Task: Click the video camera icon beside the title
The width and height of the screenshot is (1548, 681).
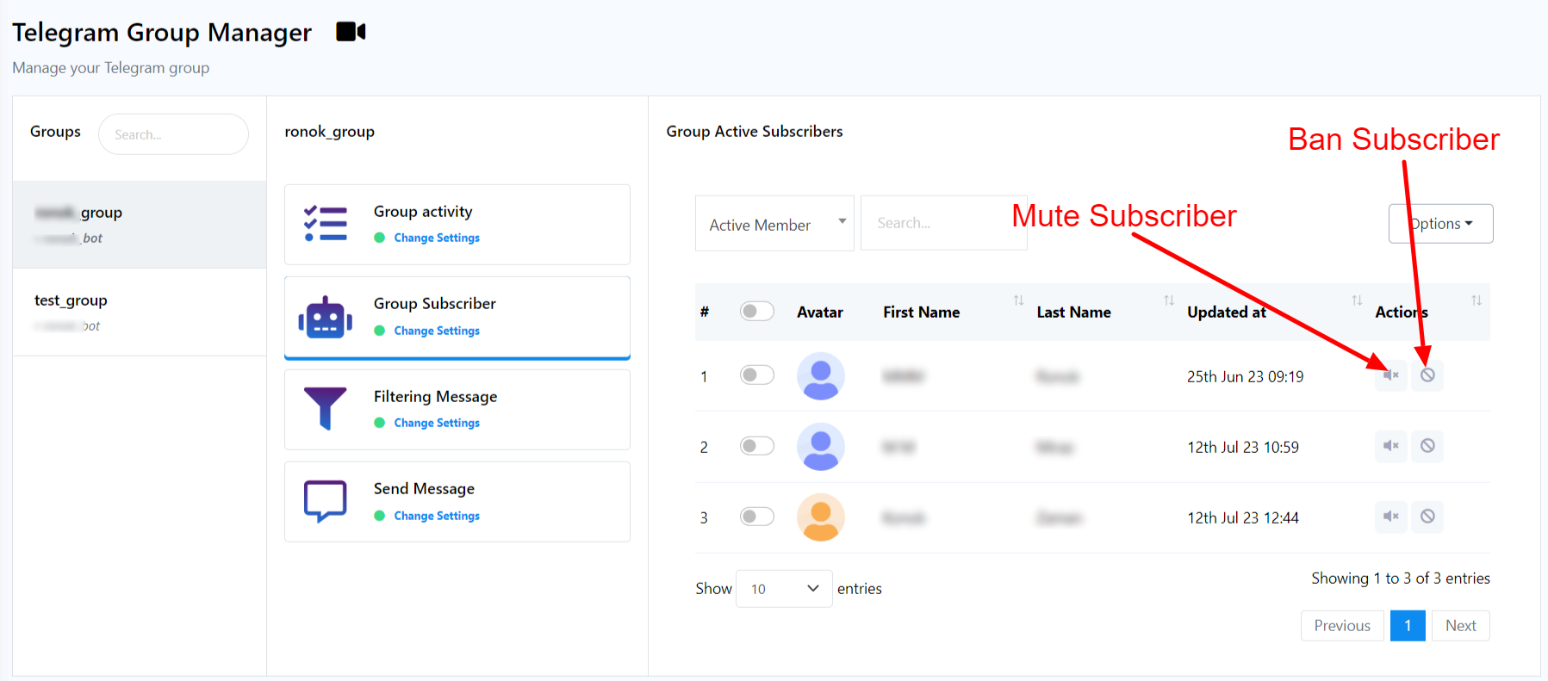Action: 351,32
